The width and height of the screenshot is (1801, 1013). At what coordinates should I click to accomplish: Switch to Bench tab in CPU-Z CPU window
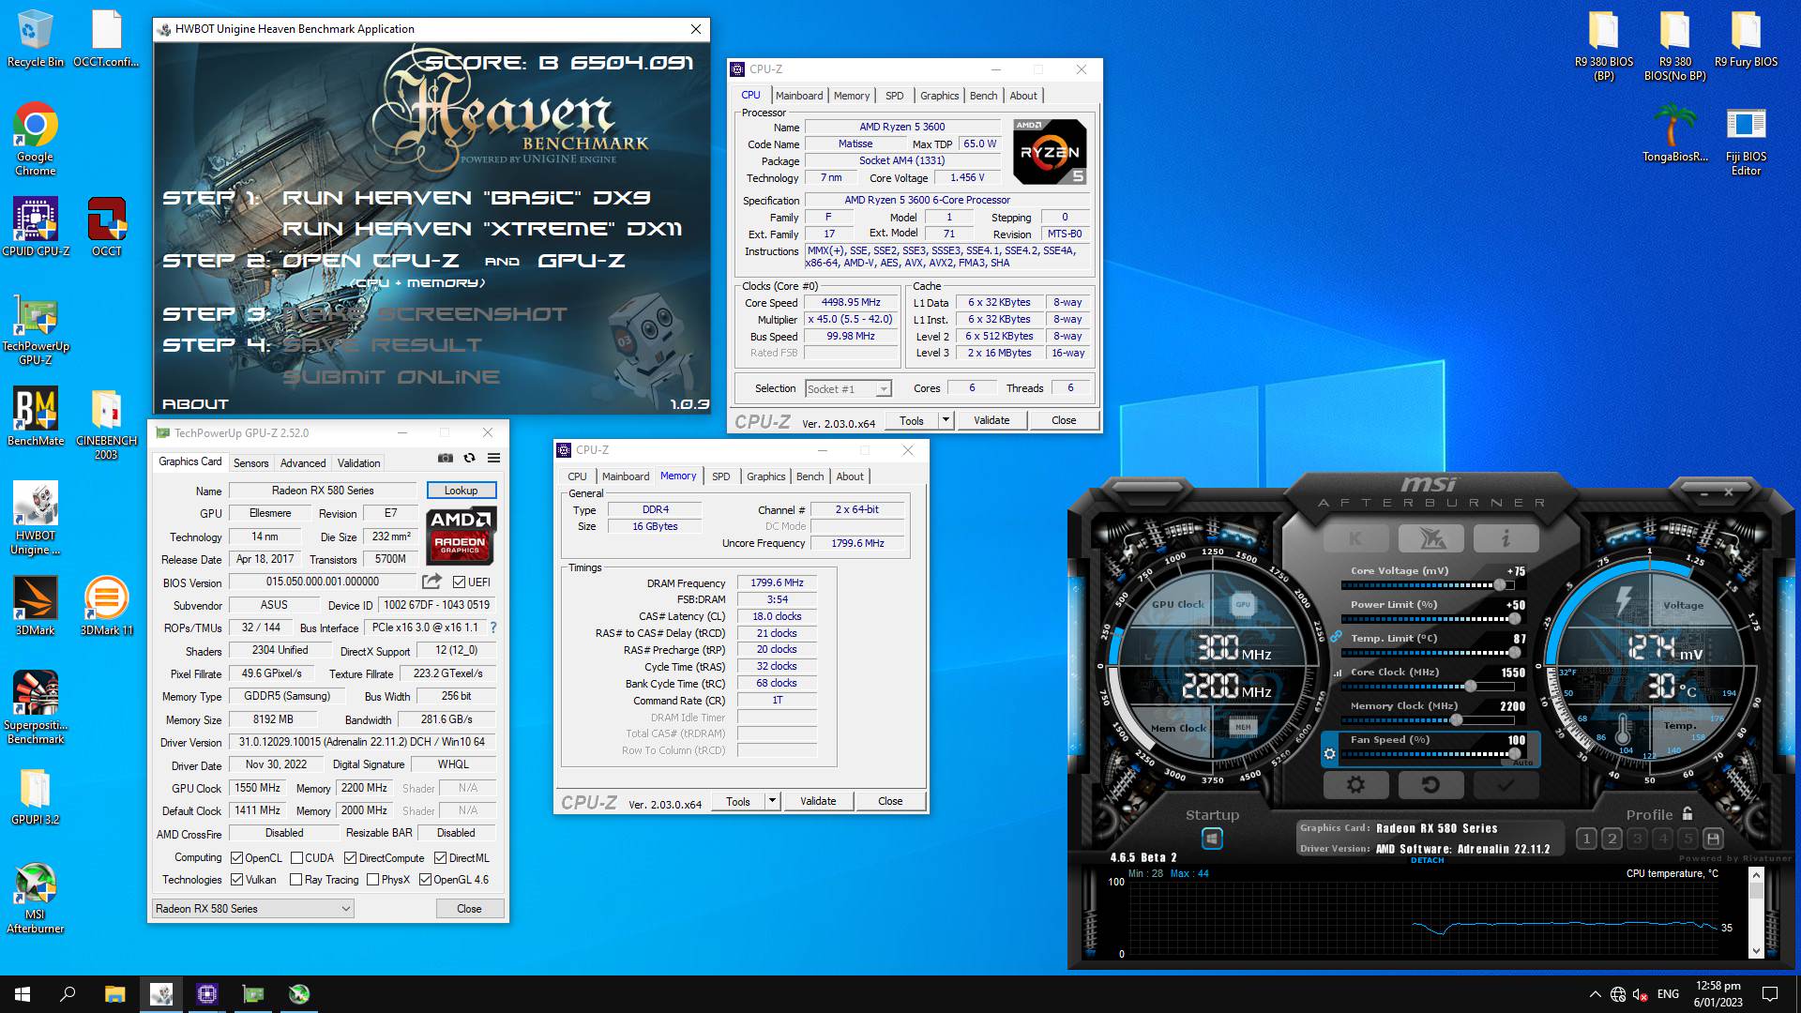(983, 96)
